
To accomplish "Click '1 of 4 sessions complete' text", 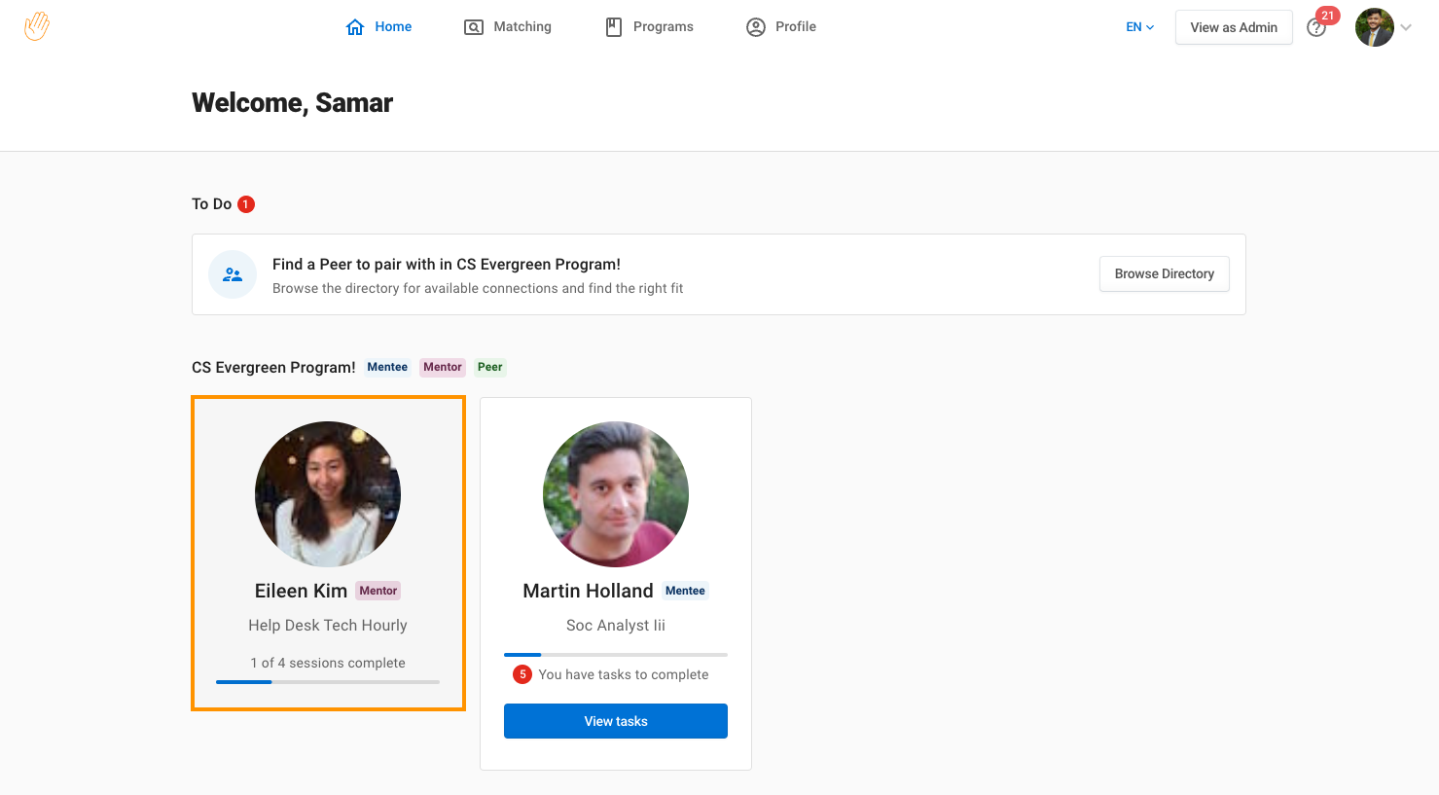I will pyautogui.click(x=328, y=663).
